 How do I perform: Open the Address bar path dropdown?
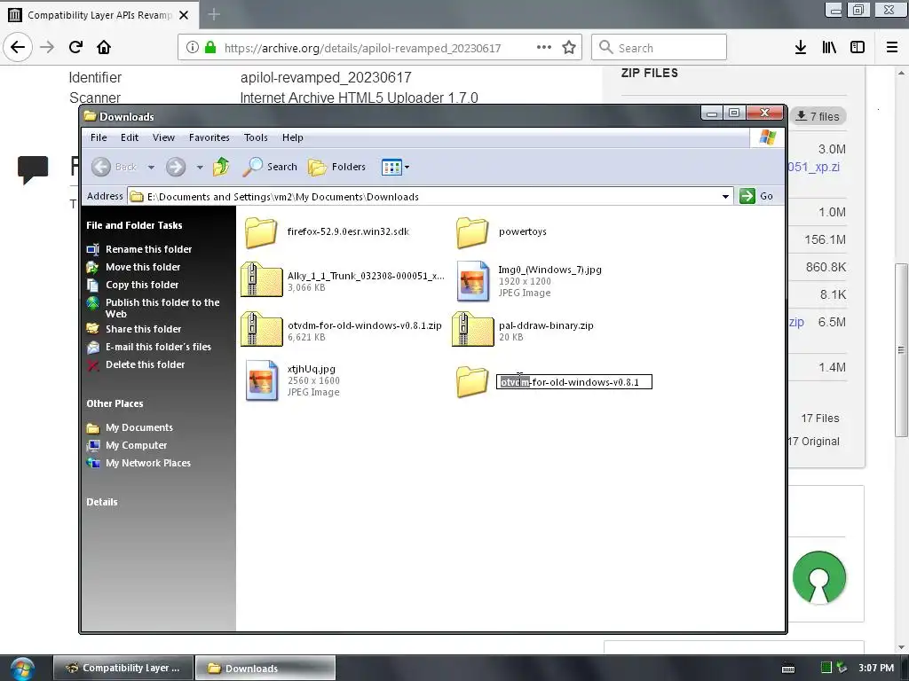[x=725, y=196]
